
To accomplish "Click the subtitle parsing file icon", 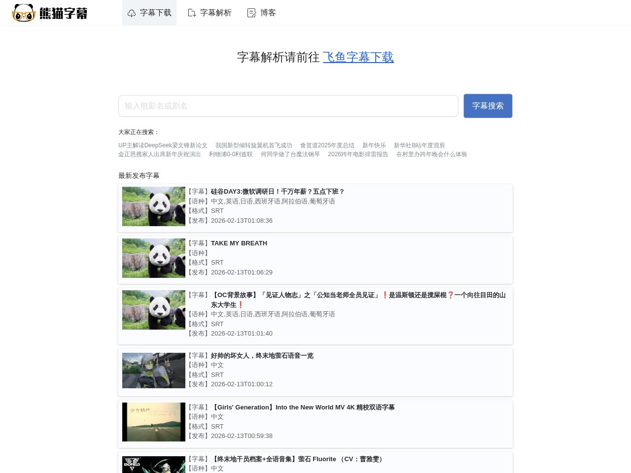I will tap(192, 13).
